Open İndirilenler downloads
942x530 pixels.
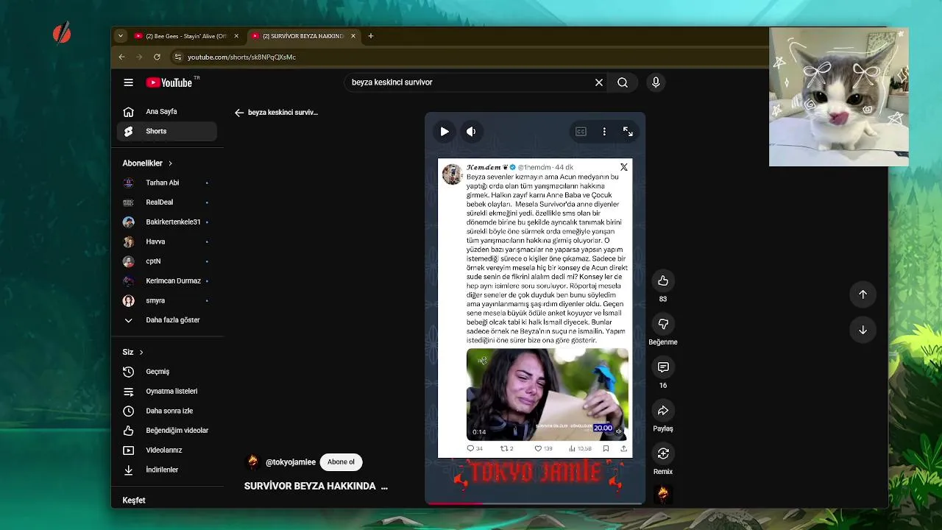tap(167, 470)
